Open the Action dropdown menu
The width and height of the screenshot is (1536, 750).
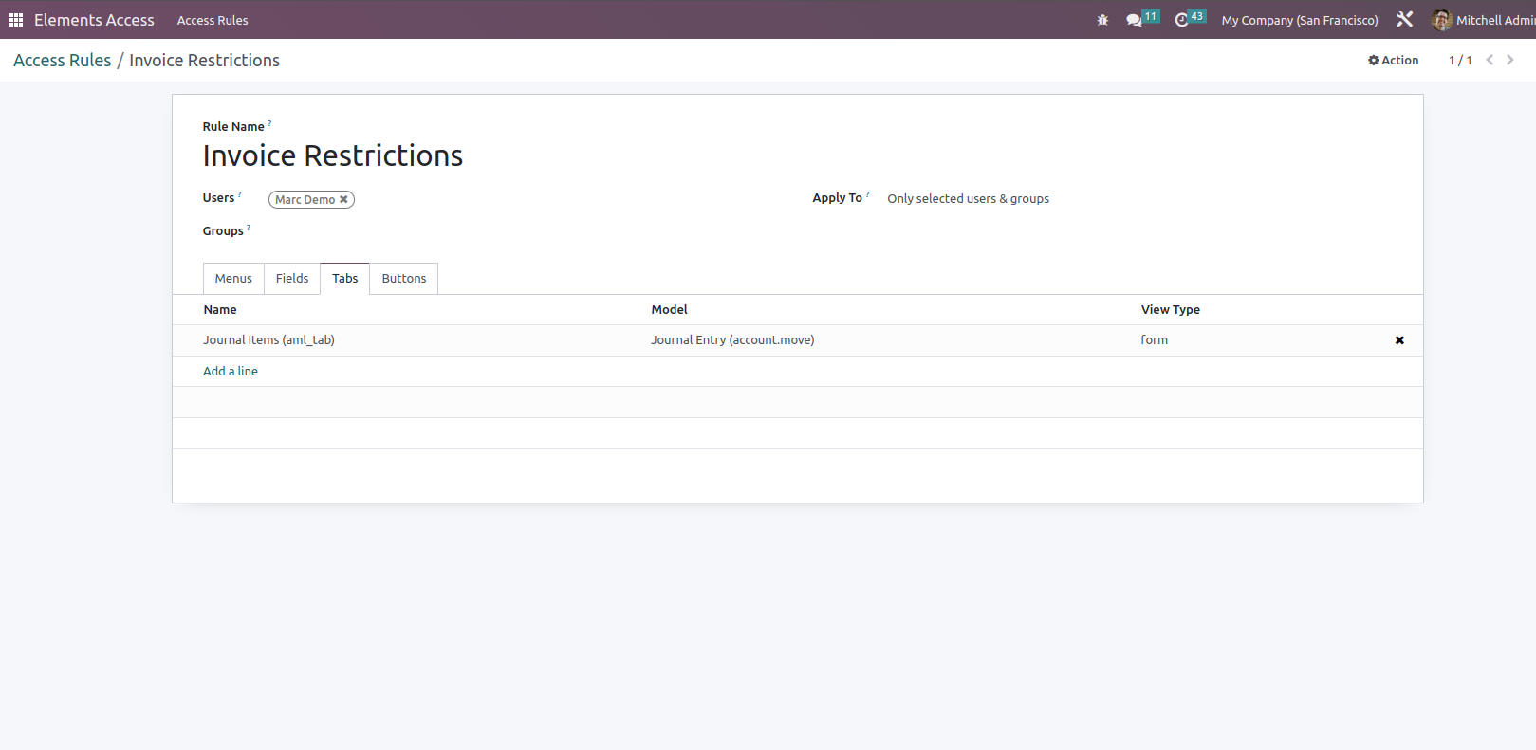(1393, 60)
